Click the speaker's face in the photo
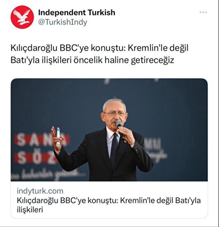219x227 pixels. coord(114,113)
